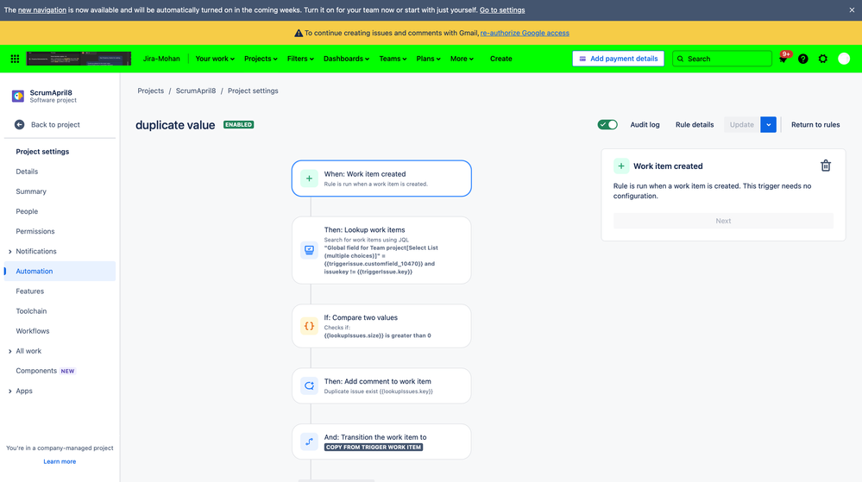
Task: Open the Update button dropdown arrow
Action: point(769,125)
